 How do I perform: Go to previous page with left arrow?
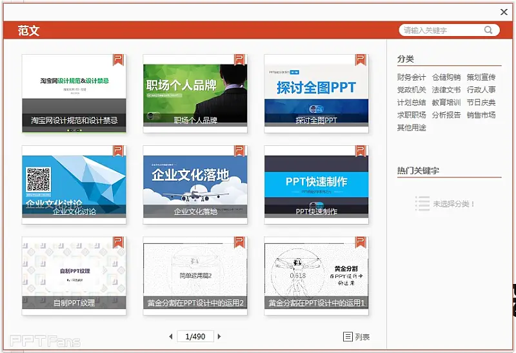(171, 337)
